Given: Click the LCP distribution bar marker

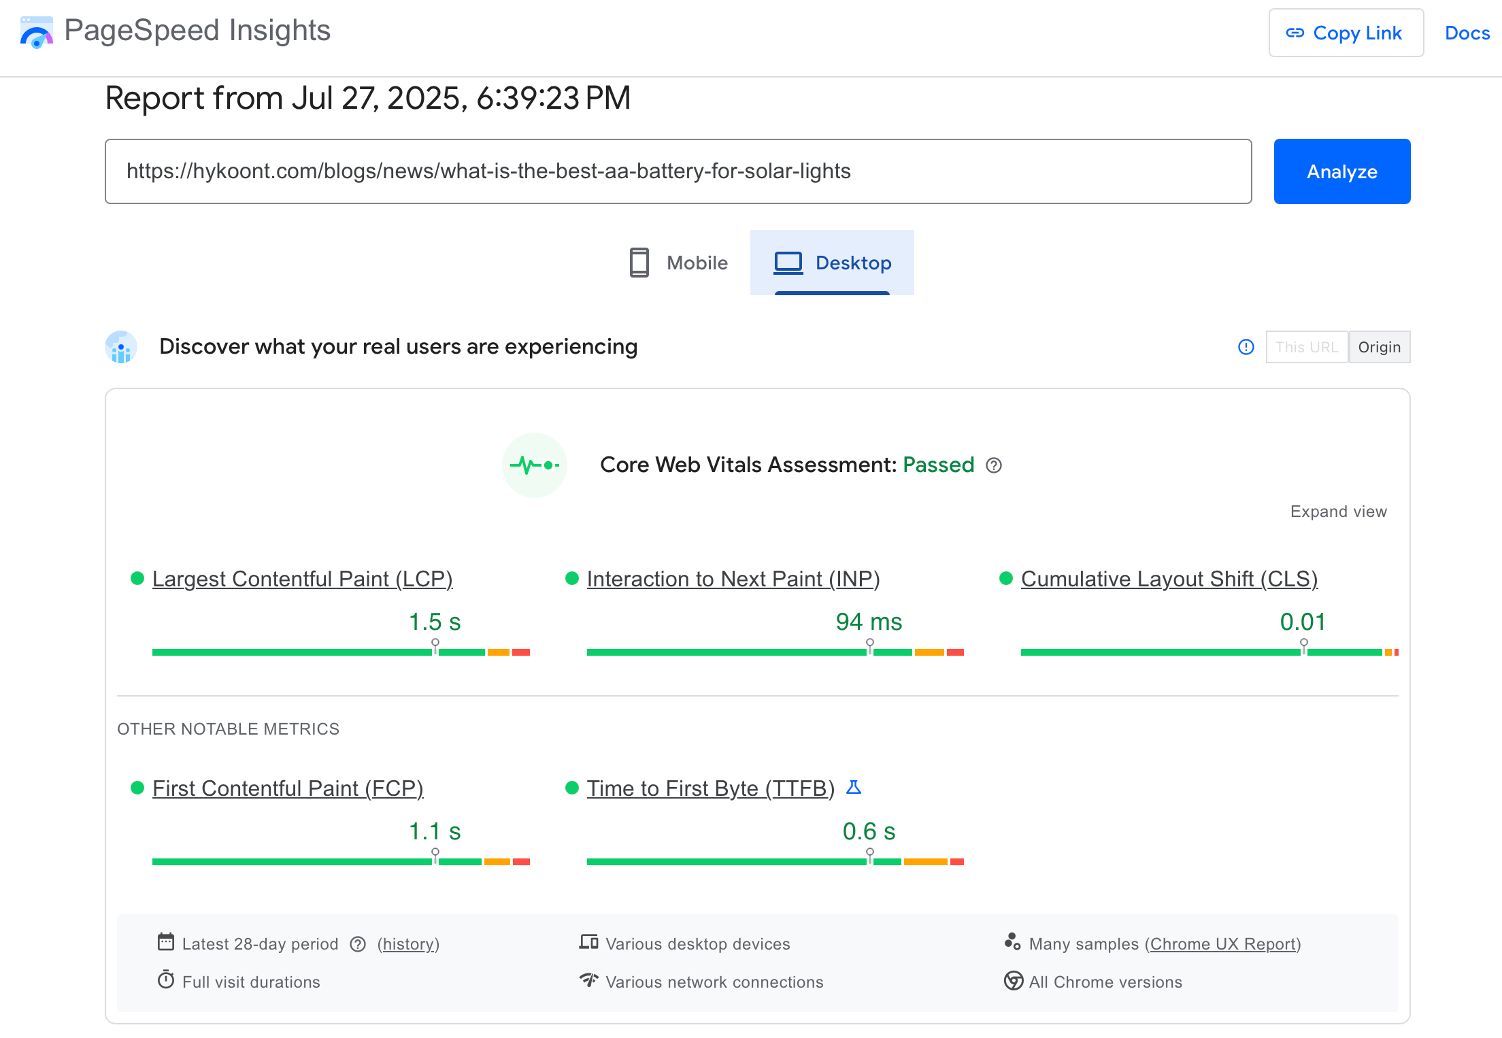Looking at the screenshot, I should (x=435, y=647).
